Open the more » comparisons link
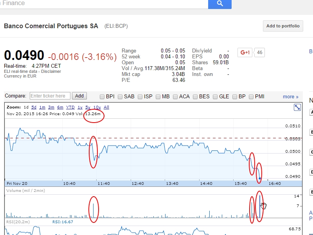313x235 pixels. click(291, 97)
